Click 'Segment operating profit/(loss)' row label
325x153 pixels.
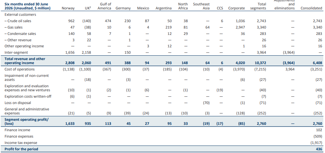click(27, 121)
